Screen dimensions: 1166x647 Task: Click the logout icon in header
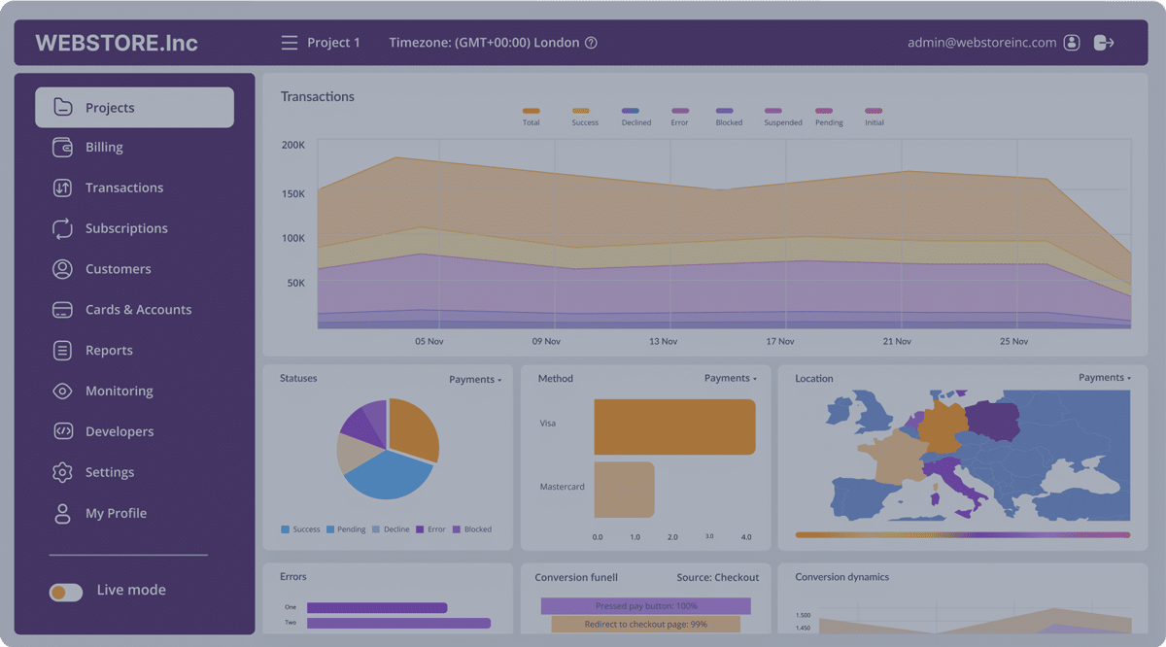(1103, 43)
